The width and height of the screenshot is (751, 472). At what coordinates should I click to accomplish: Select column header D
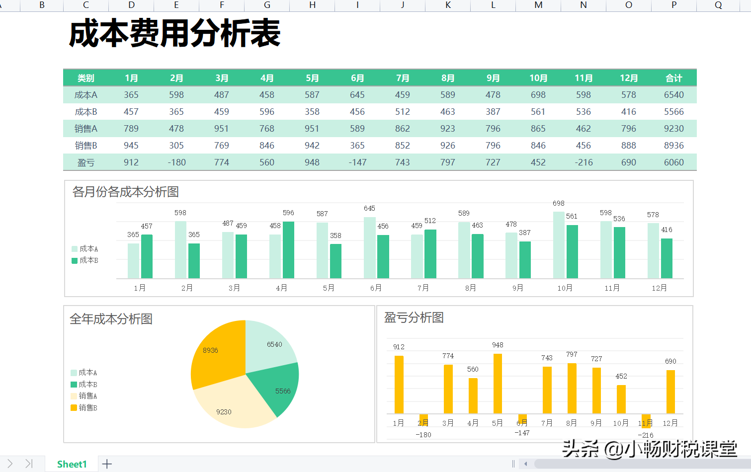(131, 5)
